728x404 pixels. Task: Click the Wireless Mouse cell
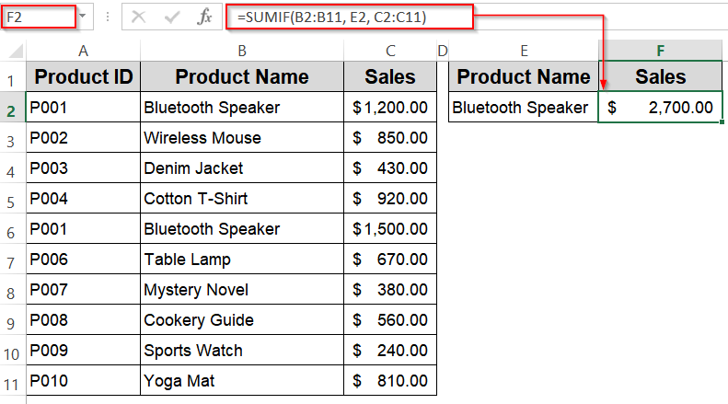[241, 138]
